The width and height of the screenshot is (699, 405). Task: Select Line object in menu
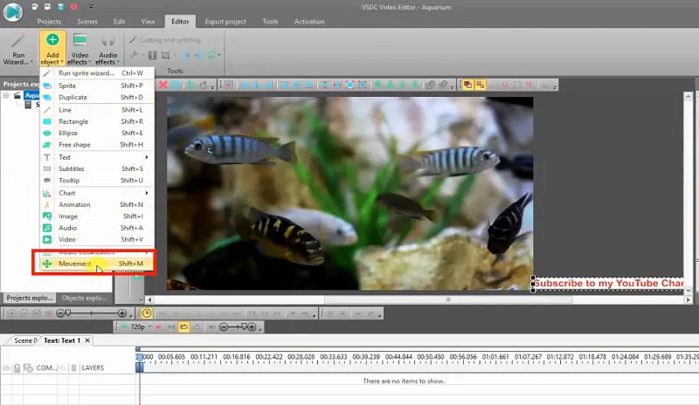(97, 110)
